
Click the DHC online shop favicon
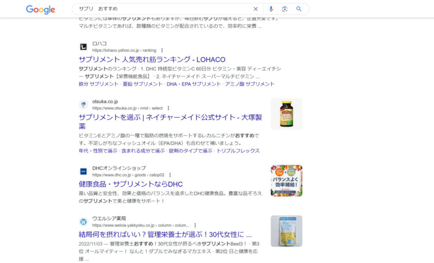point(83,172)
